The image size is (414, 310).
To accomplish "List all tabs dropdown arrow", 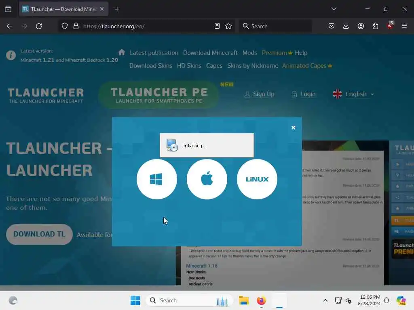I will [334, 9].
